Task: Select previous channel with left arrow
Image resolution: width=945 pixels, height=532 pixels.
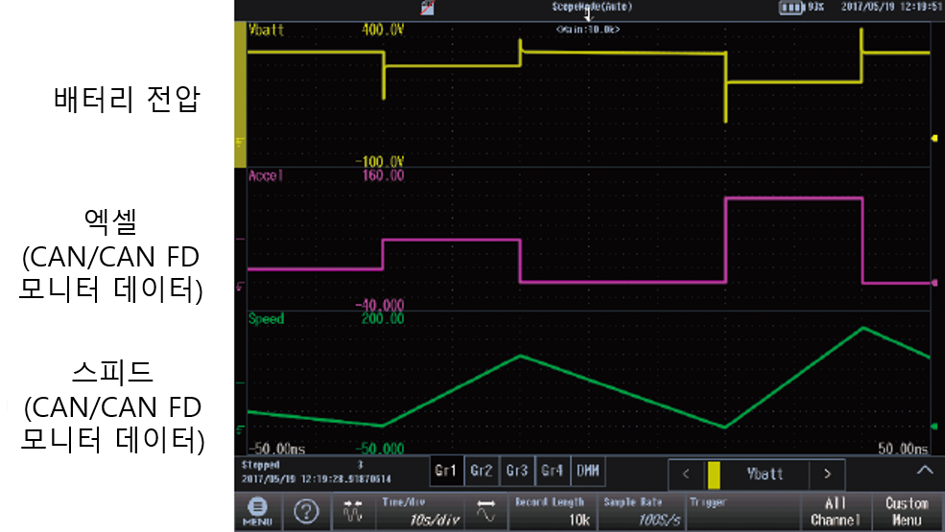Action: click(x=686, y=474)
